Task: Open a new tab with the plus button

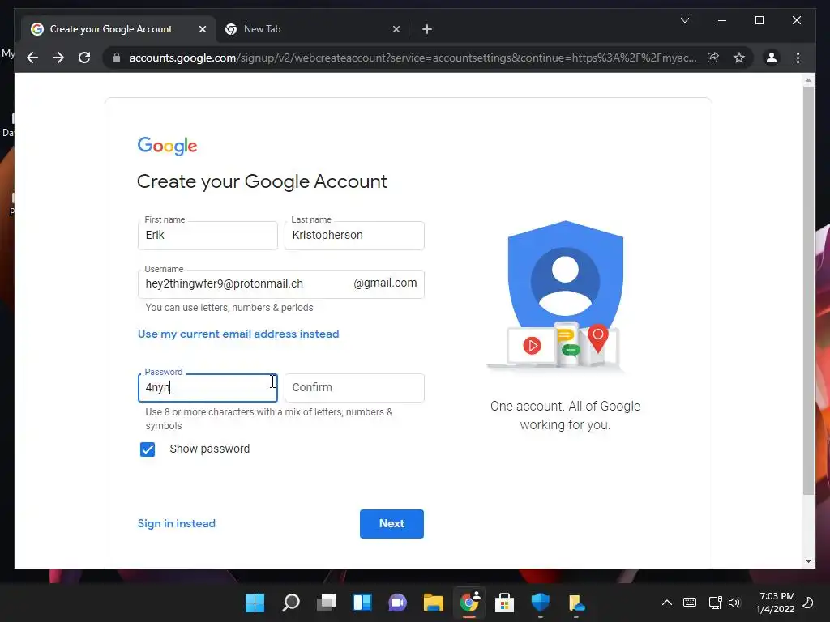Action: point(427,29)
